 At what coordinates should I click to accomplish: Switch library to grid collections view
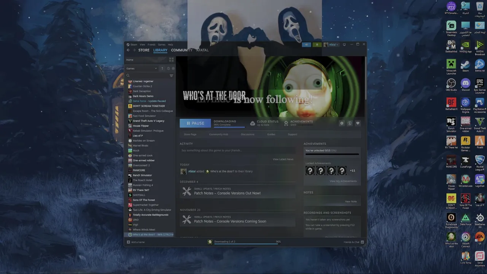(x=171, y=60)
